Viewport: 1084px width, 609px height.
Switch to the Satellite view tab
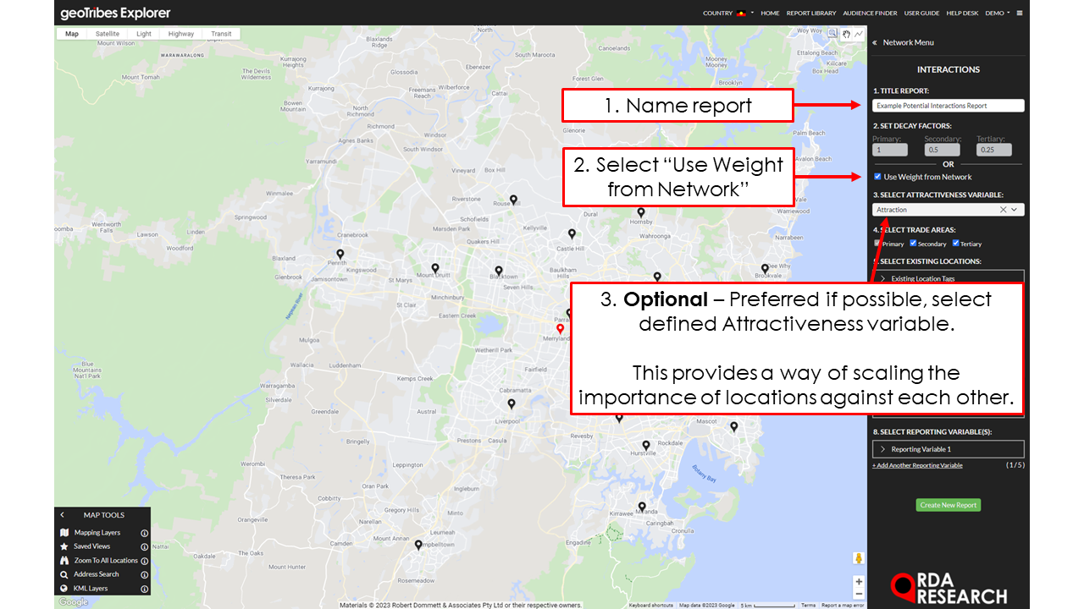coord(108,34)
